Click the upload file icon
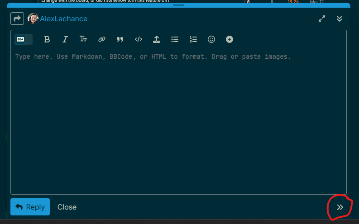The height and width of the screenshot is (224, 359). coord(157,39)
